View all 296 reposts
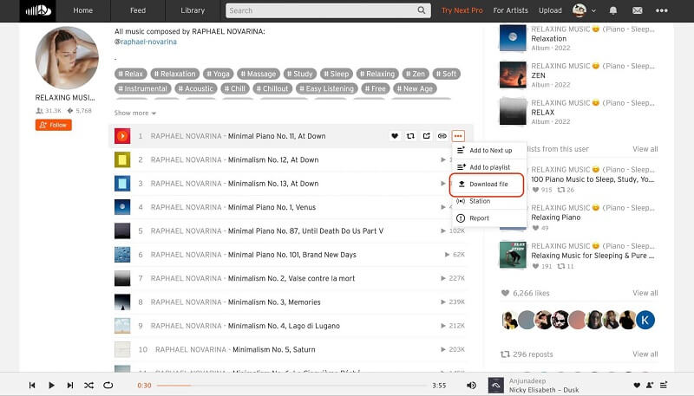The width and height of the screenshot is (694, 396). 645,354
